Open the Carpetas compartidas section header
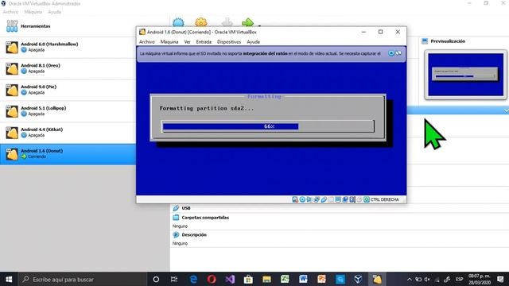The width and height of the screenshot is (509, 286). [x=205, y=218]
